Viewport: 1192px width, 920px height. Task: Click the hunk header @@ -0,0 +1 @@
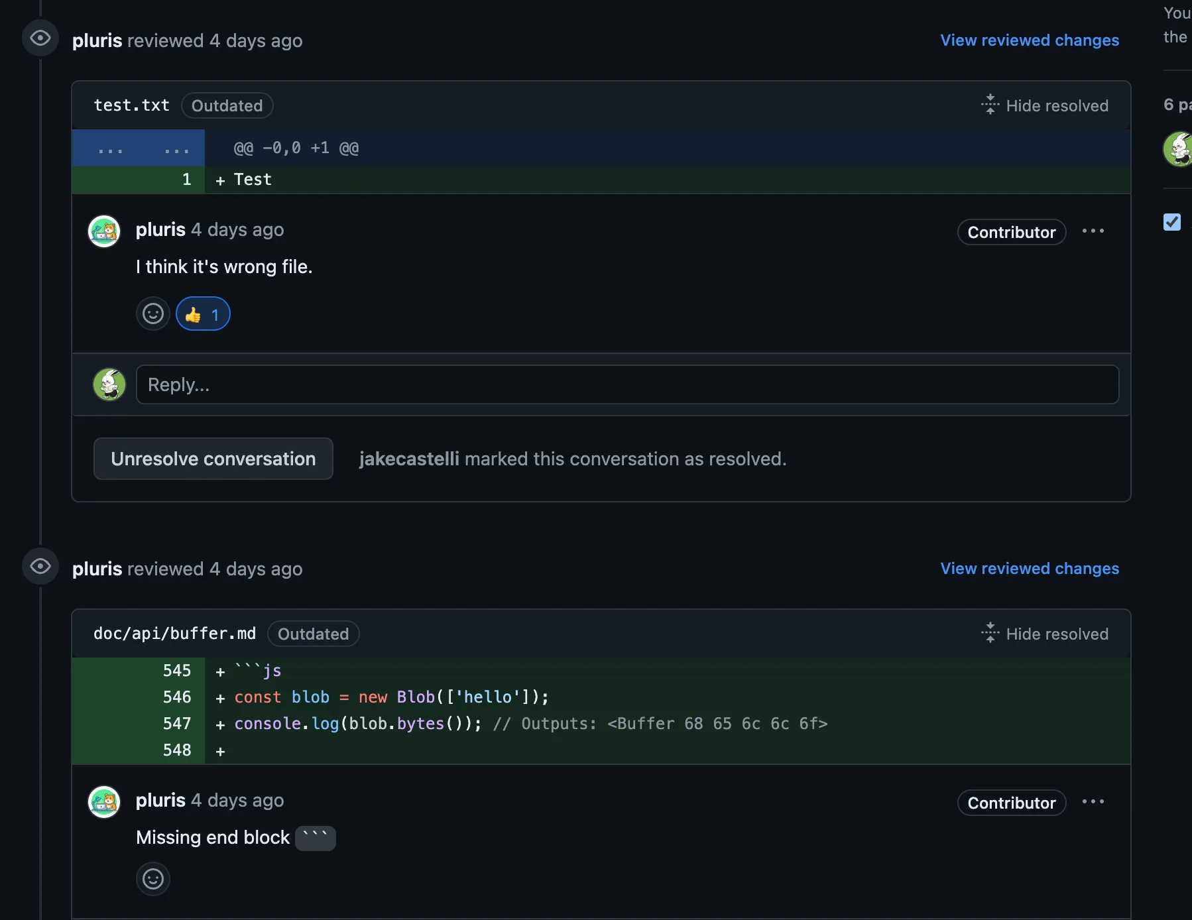point(296,148)
